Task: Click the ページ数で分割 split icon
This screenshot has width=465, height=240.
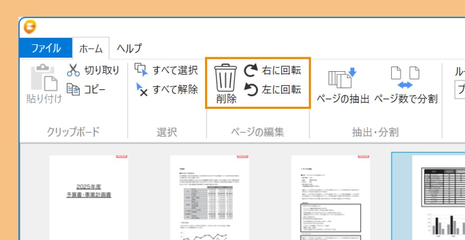Action: coord(405,78)
